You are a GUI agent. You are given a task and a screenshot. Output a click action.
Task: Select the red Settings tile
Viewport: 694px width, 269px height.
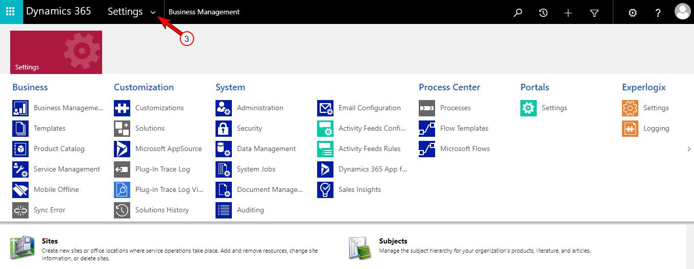pos(56,52)
